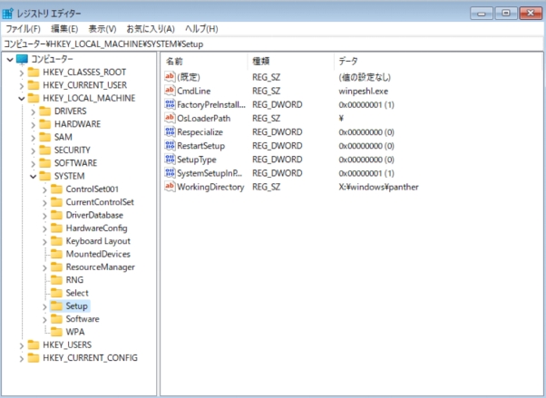Open the お気に入り(A) menu
546x398 pixels.
tap(151, 29)
